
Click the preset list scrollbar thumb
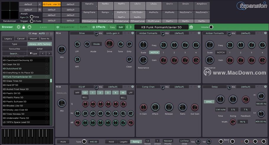[51, 80]
